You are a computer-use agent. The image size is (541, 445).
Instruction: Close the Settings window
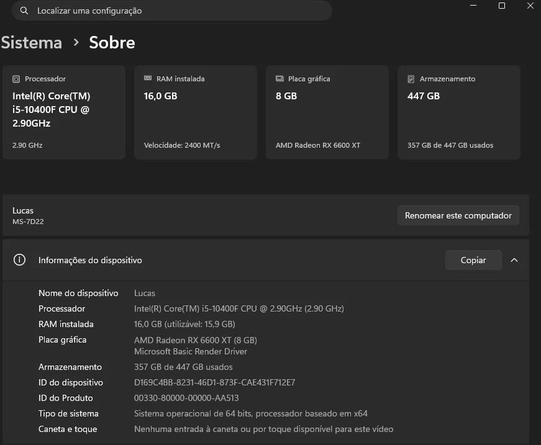(530, 6)
